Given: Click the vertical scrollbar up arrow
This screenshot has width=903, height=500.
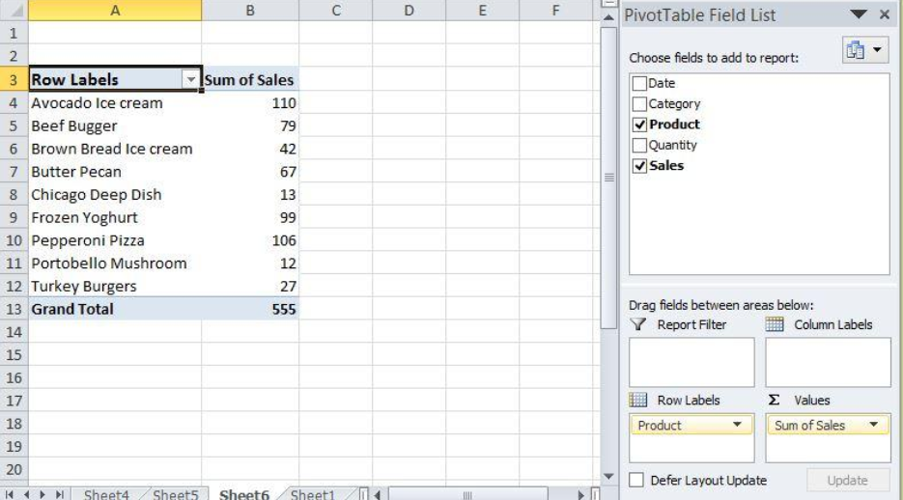Looking at the screenshot, I should click(x=608, y=16).
